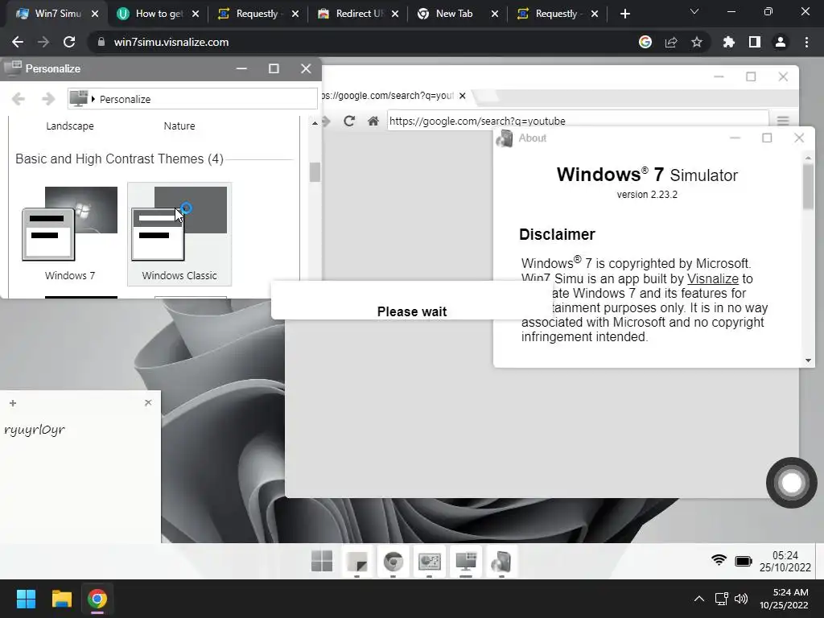Open the Windows 11 Start button
This screenshot has height=618, width=824.
26,599
